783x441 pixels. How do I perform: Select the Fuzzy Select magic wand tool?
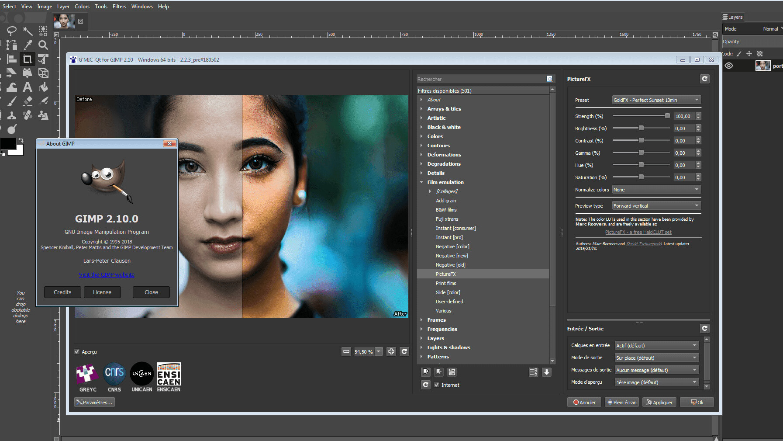click(x=28, y=31)
